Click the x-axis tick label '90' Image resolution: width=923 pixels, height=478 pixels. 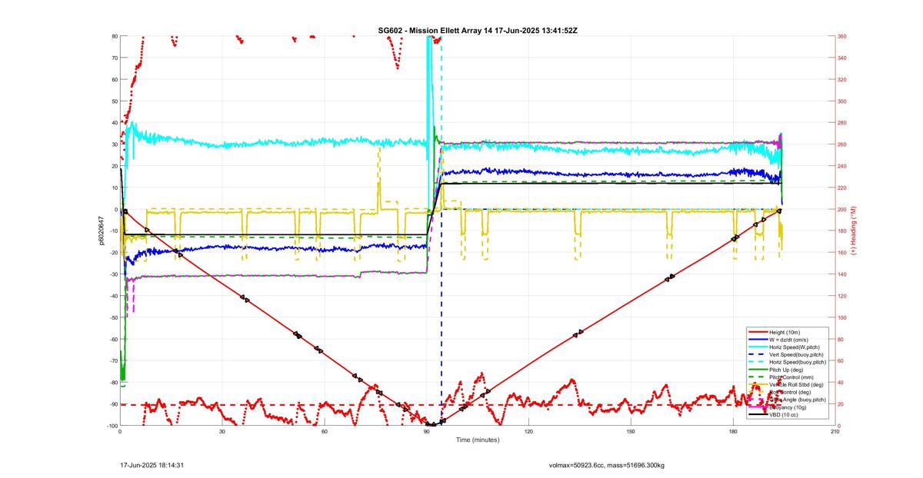point(427,432)
